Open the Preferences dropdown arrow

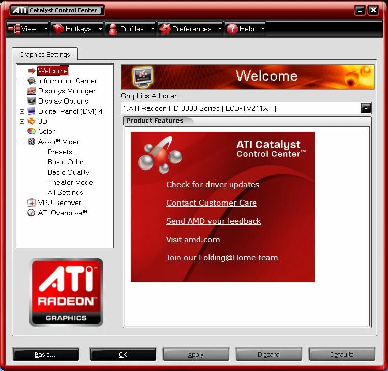220,29
